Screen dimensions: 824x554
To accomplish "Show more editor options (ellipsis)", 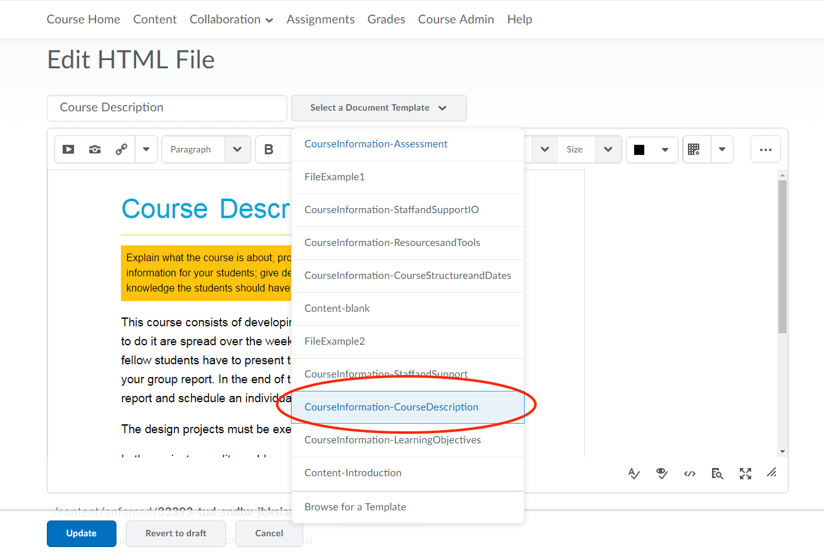I will (765, 150).
